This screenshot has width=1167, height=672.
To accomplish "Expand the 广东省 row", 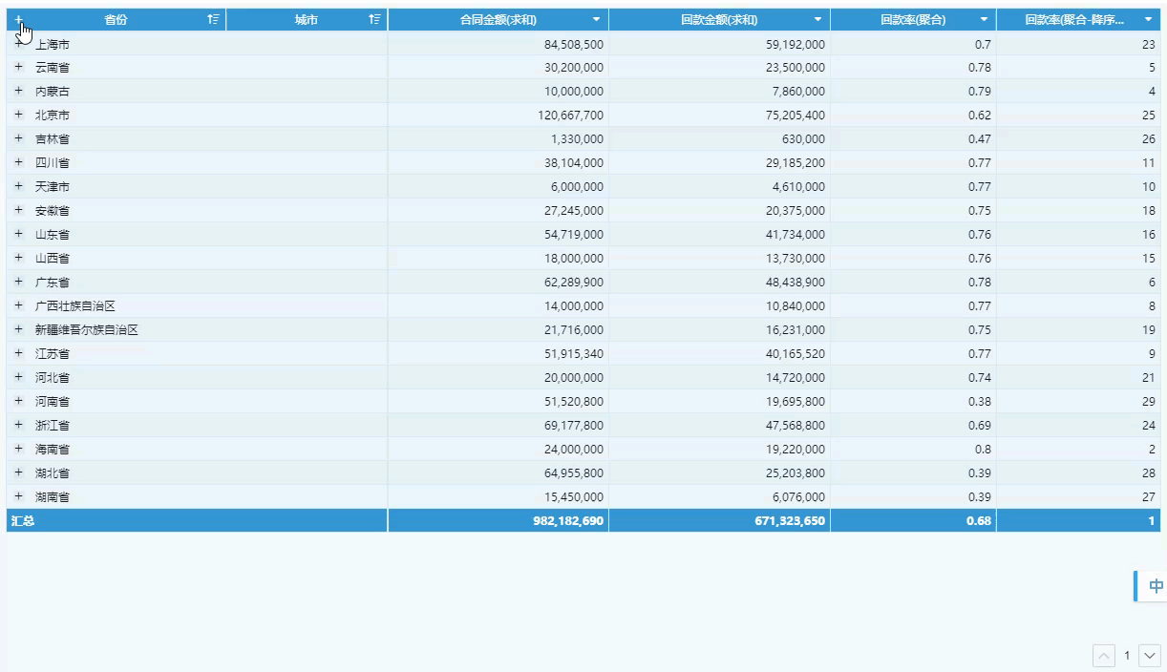I will coord(18,282).
